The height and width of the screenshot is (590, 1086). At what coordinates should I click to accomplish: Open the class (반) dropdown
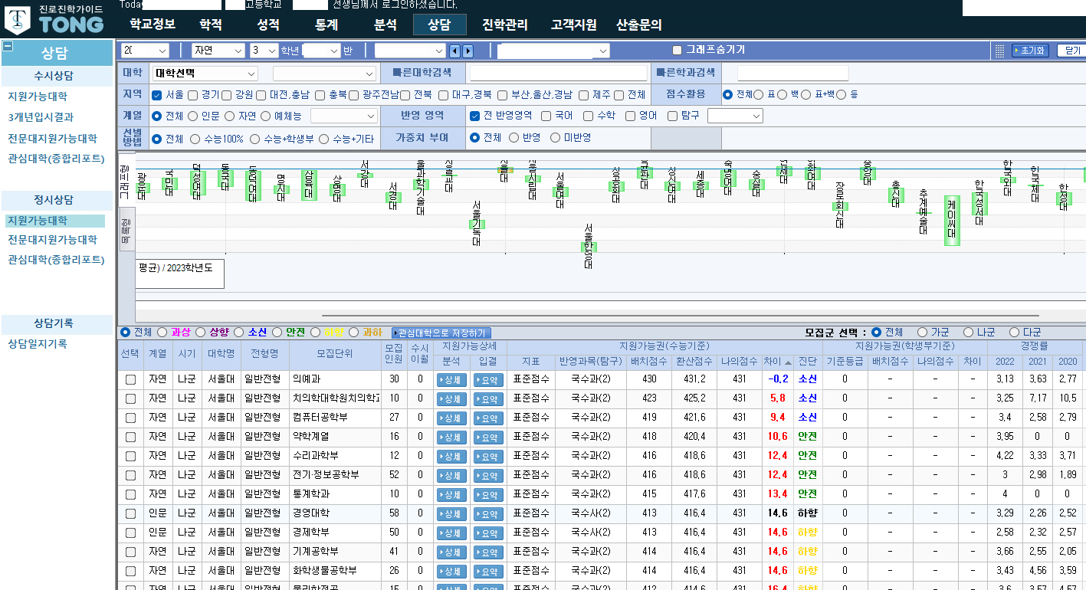321,51
